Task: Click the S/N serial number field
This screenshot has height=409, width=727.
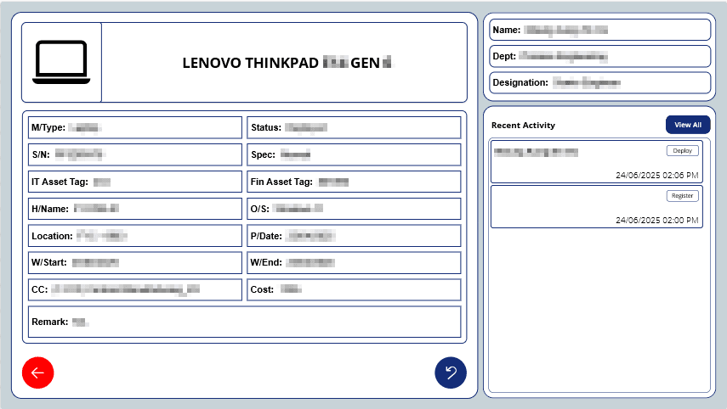Action: click(134, 155)
